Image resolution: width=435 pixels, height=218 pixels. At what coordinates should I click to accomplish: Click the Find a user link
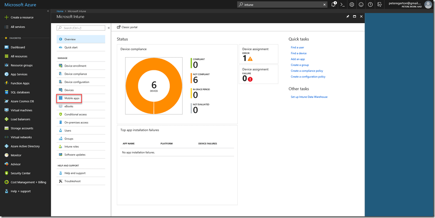(x=297, y=48)
